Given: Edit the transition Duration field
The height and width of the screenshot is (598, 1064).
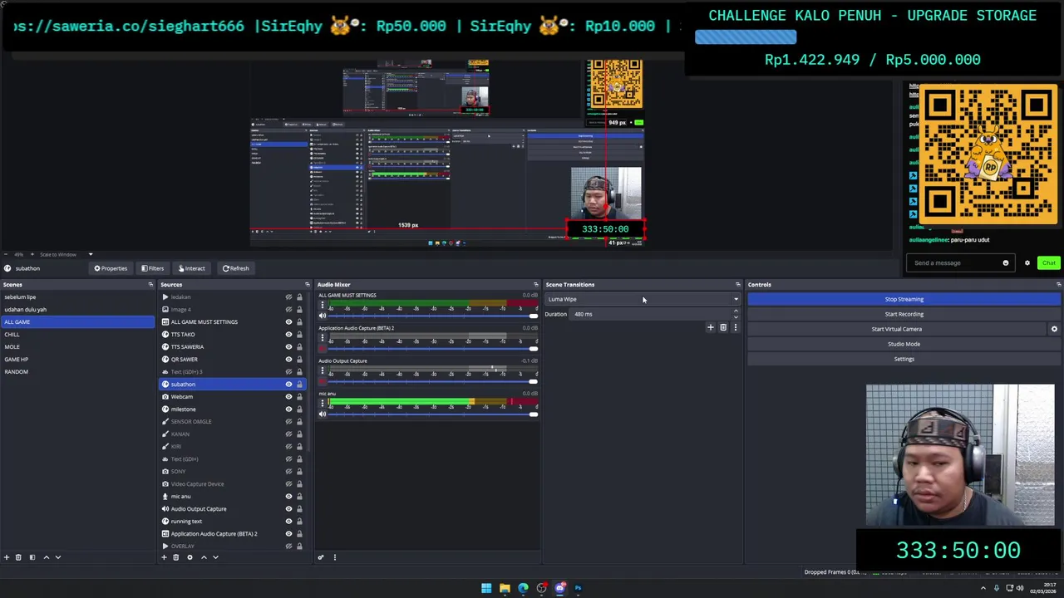Looking at the screenshot, I should point(651,314).
